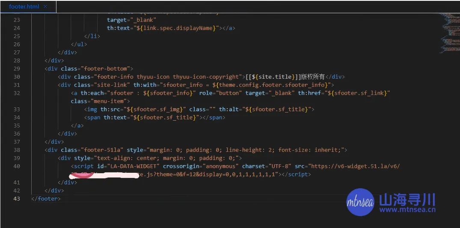Click the ${theme.config.footer.sfooter_info} expression
The width and height of the screenshot is (460, 228).
pos(270,85)
